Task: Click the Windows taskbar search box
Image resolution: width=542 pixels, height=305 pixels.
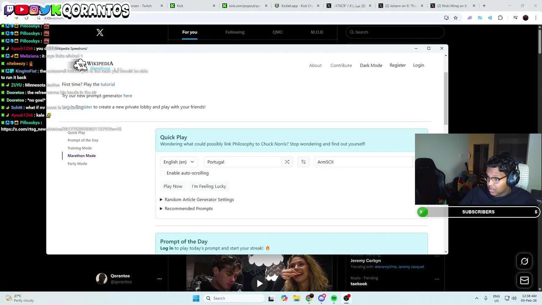Action: tap(233, 298)
